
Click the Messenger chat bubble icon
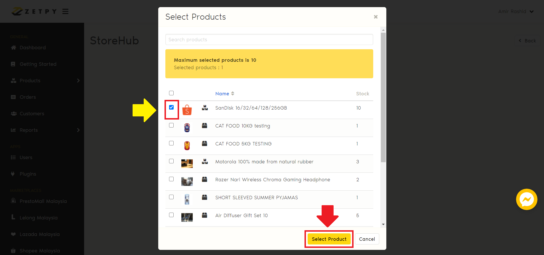[526, 199]
